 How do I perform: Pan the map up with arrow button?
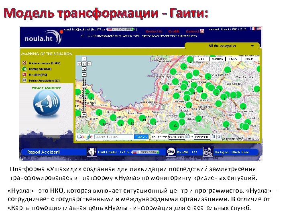84,59
